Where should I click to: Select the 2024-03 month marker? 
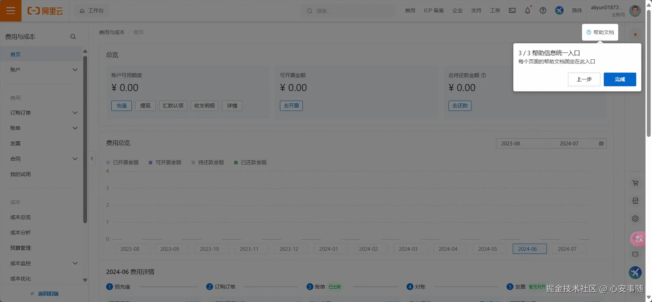click(x=410, y=249)
